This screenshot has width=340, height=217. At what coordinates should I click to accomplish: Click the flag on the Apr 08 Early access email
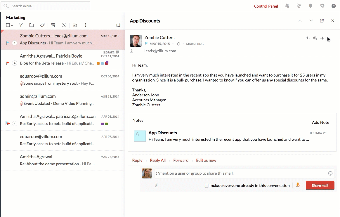point(8,124)
